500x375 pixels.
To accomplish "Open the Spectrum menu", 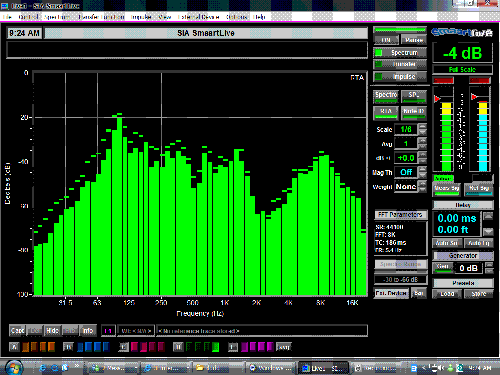I will 58,17.
